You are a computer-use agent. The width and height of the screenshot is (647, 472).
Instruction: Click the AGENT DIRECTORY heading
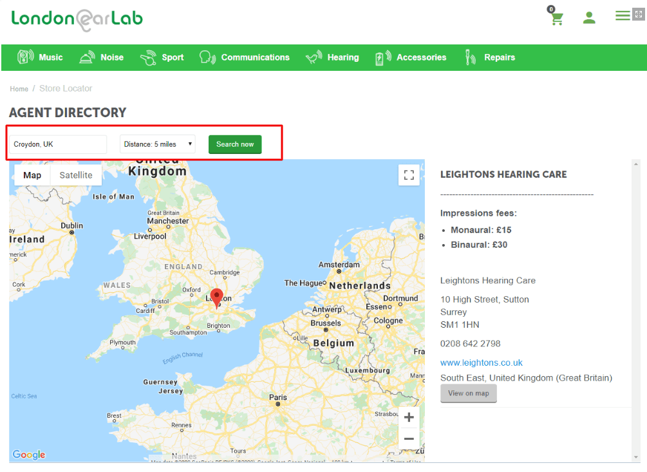[x=68, y=113]
